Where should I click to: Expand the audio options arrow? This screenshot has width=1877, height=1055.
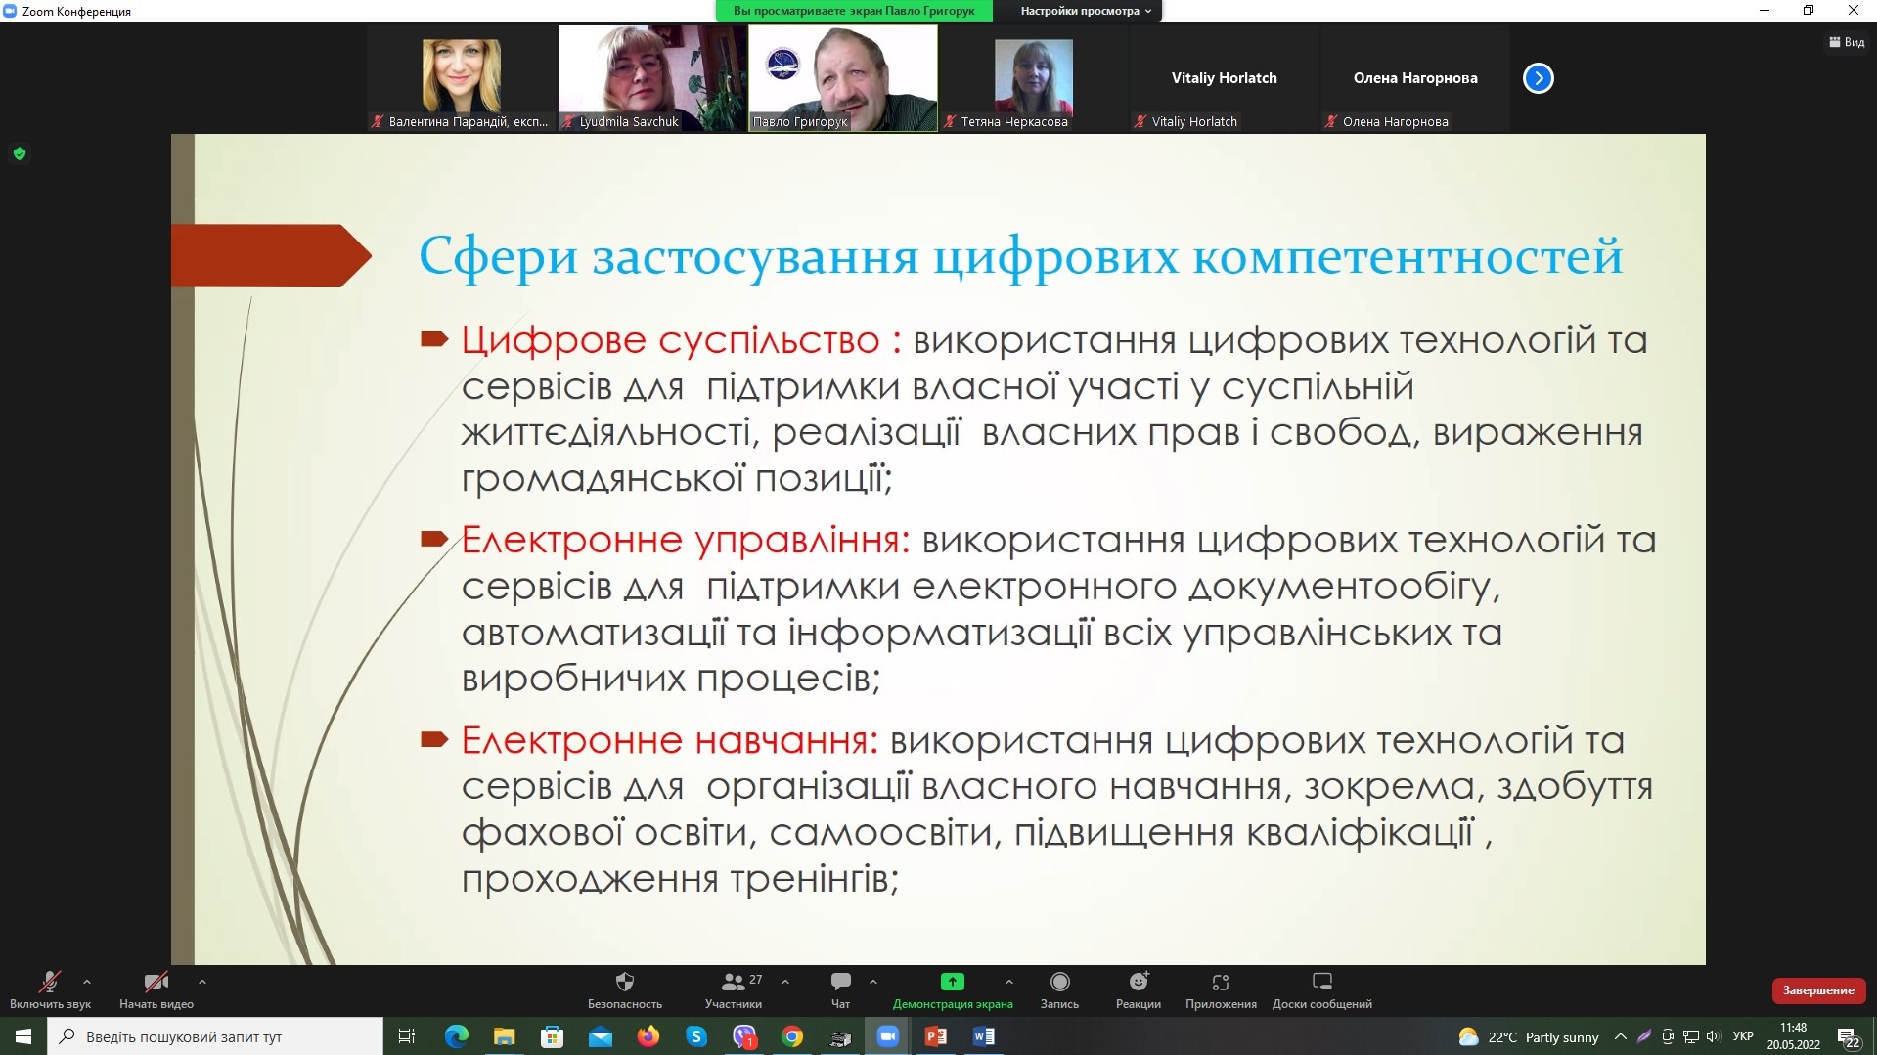click(x=87, y=981)
